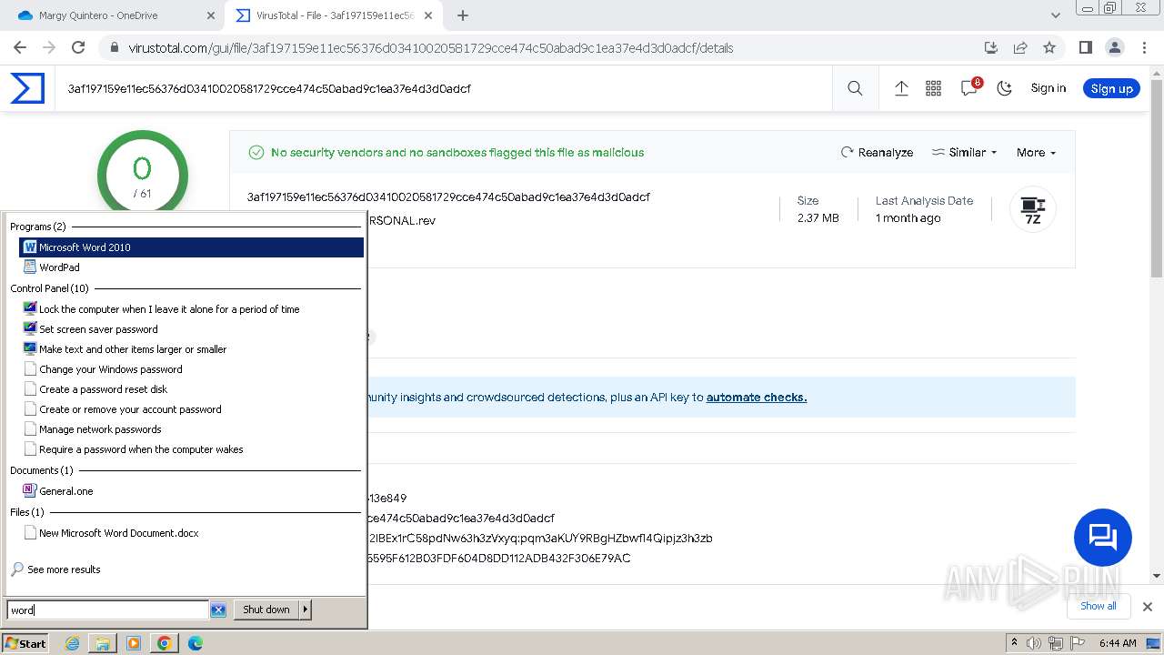Toggle VirusTotal dark mode

(x=1005, y=88)
